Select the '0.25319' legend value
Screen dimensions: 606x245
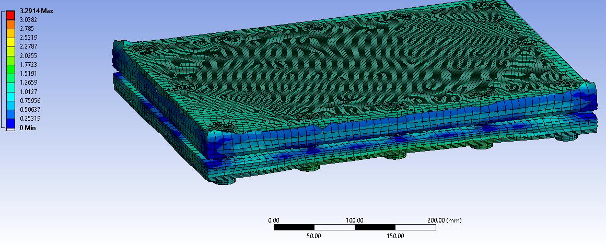(x=30, y=118)
